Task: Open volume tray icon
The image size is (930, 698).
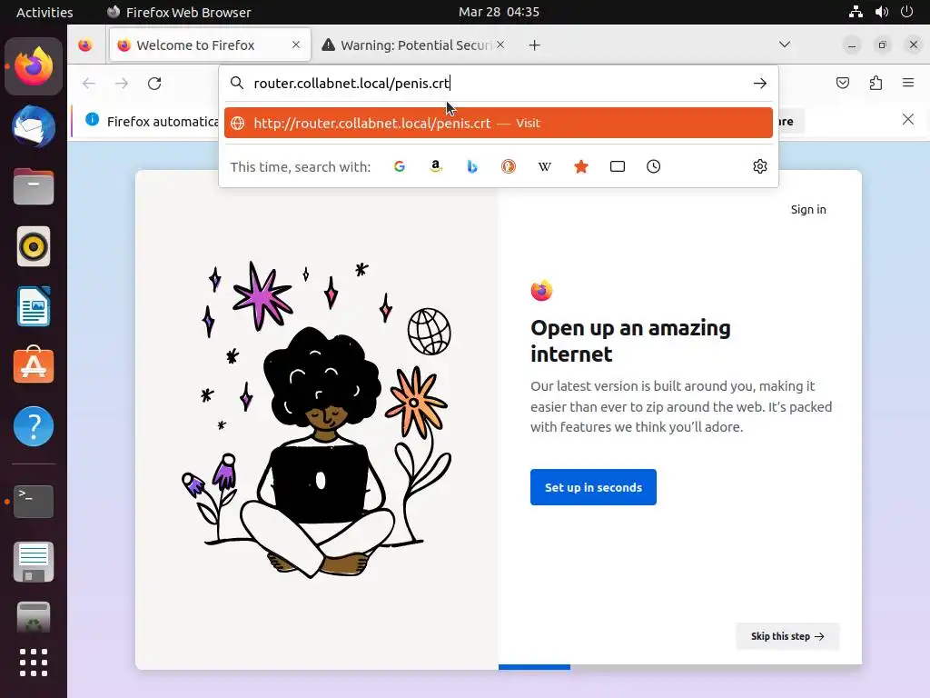Action: (x=881, y=12)
